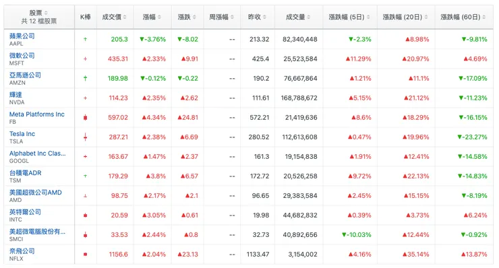Select GOOGL 60-day value ▼-14.58%
Viewport: 499px width, 268px height.
pos(472,156)
